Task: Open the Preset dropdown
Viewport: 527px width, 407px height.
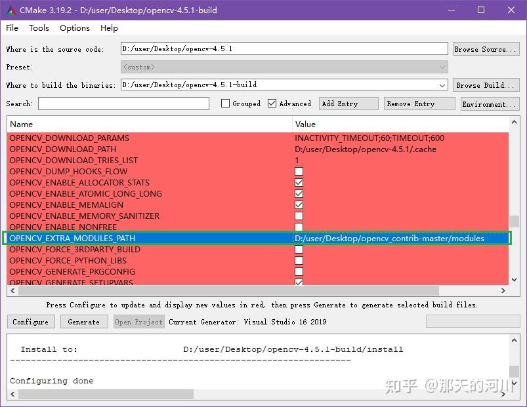Action: 441,66
